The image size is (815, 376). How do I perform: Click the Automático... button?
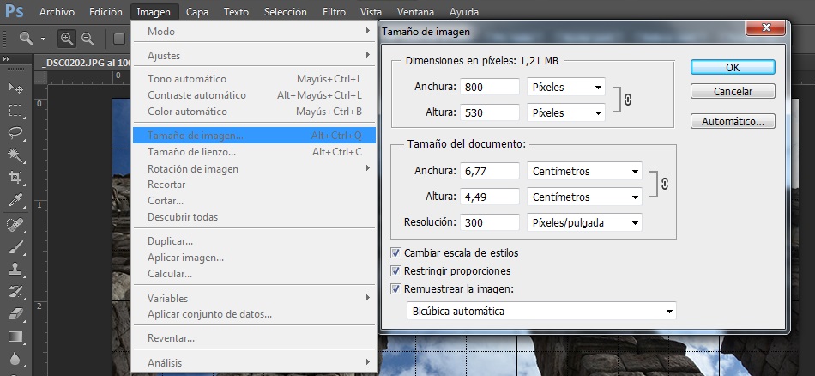[733, 122]
